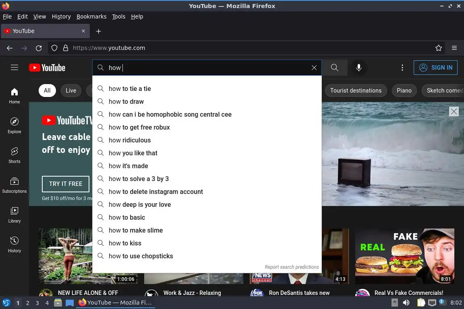The image size is (464, 309).
Task: Choose suggestion 'how to tie a tie'
Action: [x=207, y=89]
